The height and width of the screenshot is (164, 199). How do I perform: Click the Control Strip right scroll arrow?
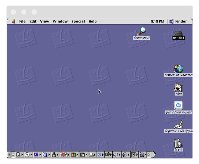149,155
